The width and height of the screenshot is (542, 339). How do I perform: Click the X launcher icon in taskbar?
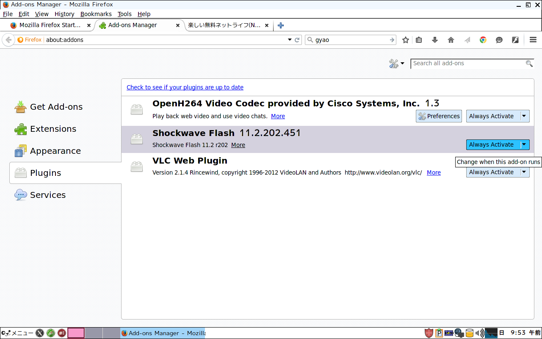click(x=40, y=333)
